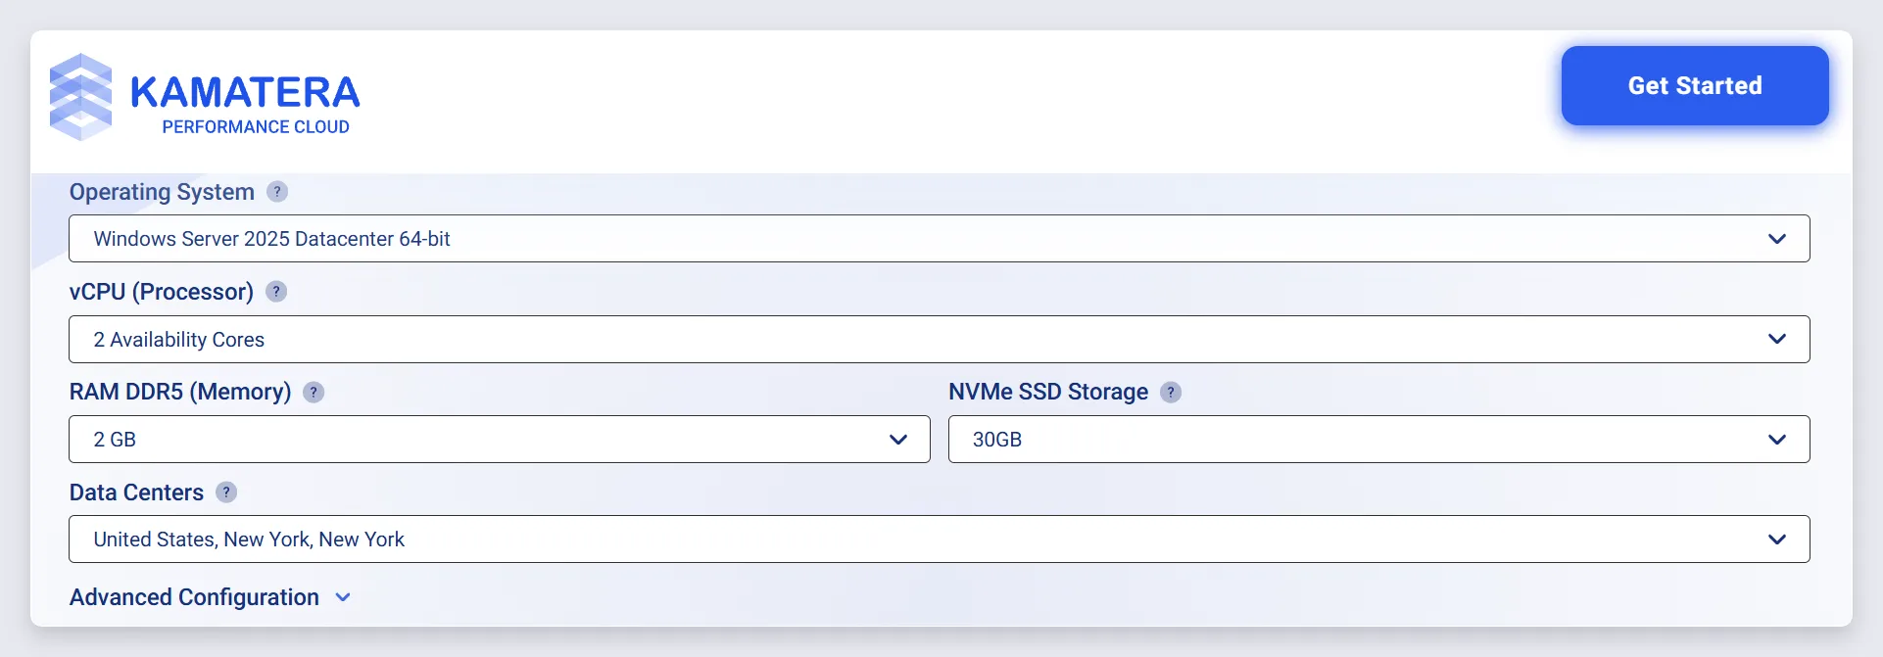Click the KAMATERA Performance Cloud wordmark
Screen dimensions: 1883x657
pos(245,104)
